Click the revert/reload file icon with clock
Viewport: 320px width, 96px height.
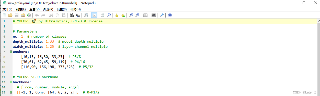pos(29,15)
